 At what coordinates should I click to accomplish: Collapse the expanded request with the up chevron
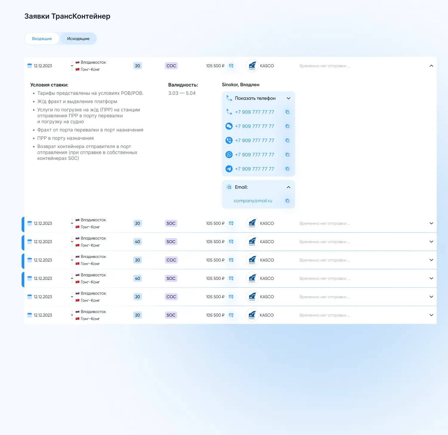[x=431, y=66]
